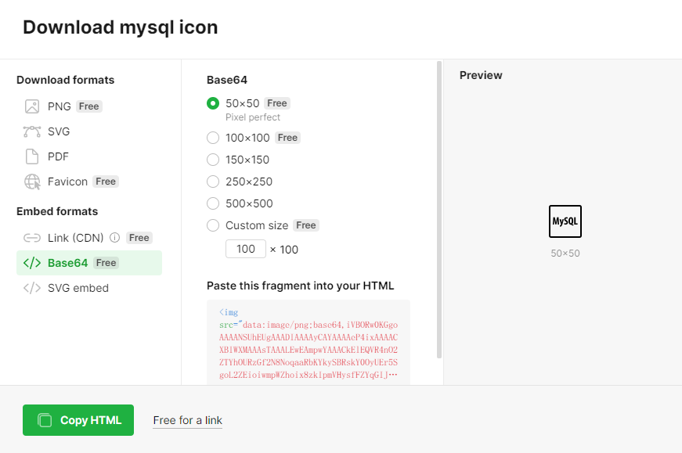682x453 pixels.
Task: Enable the Custom size option
Action: [x=212, y=225]
